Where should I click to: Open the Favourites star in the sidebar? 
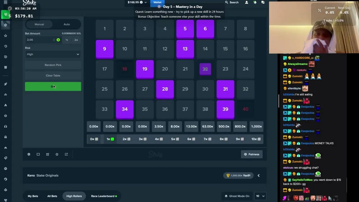click(5, 36)
